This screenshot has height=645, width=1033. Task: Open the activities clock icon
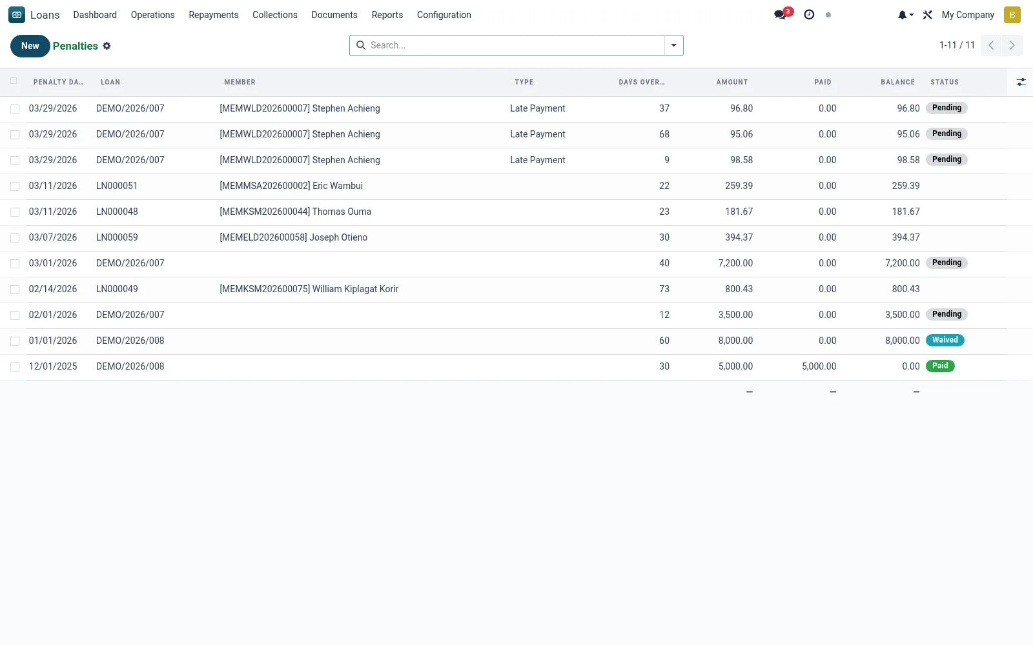tap(809, 15)
